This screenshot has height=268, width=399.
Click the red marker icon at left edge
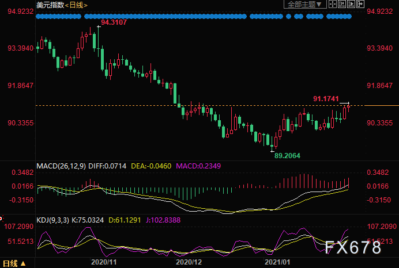pyautogui.click(x=1, y=219)
